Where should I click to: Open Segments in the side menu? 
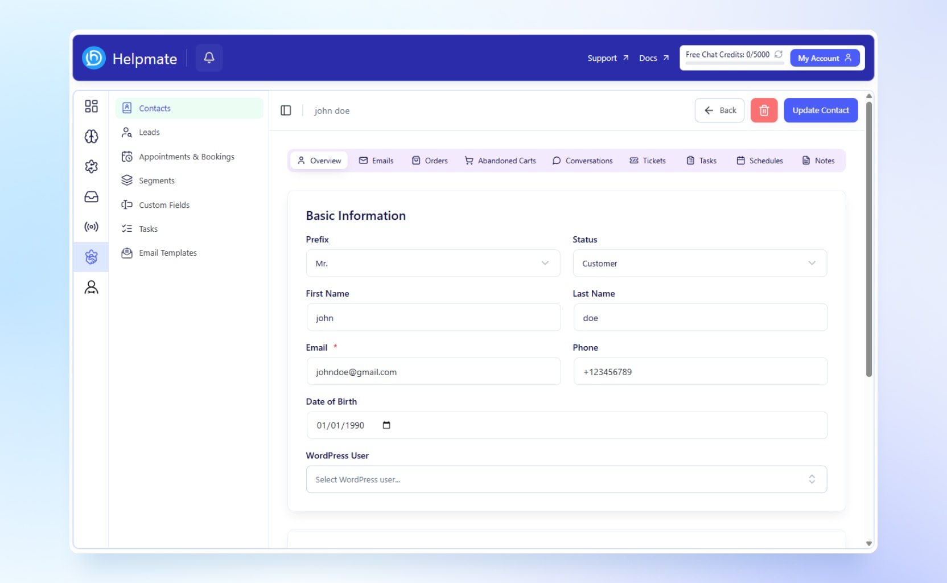[x=157, y=180]
